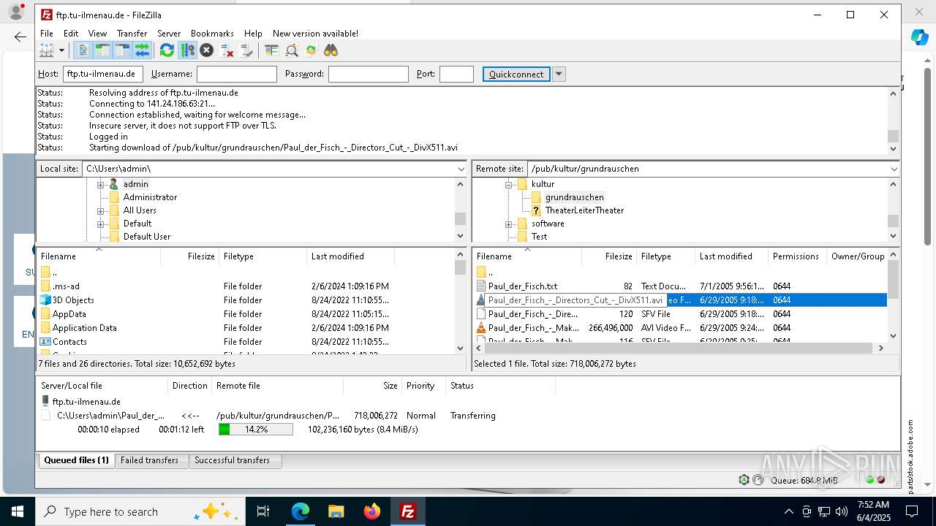
Task: Expand the All Users folder node
Action: tap(101, 210)
